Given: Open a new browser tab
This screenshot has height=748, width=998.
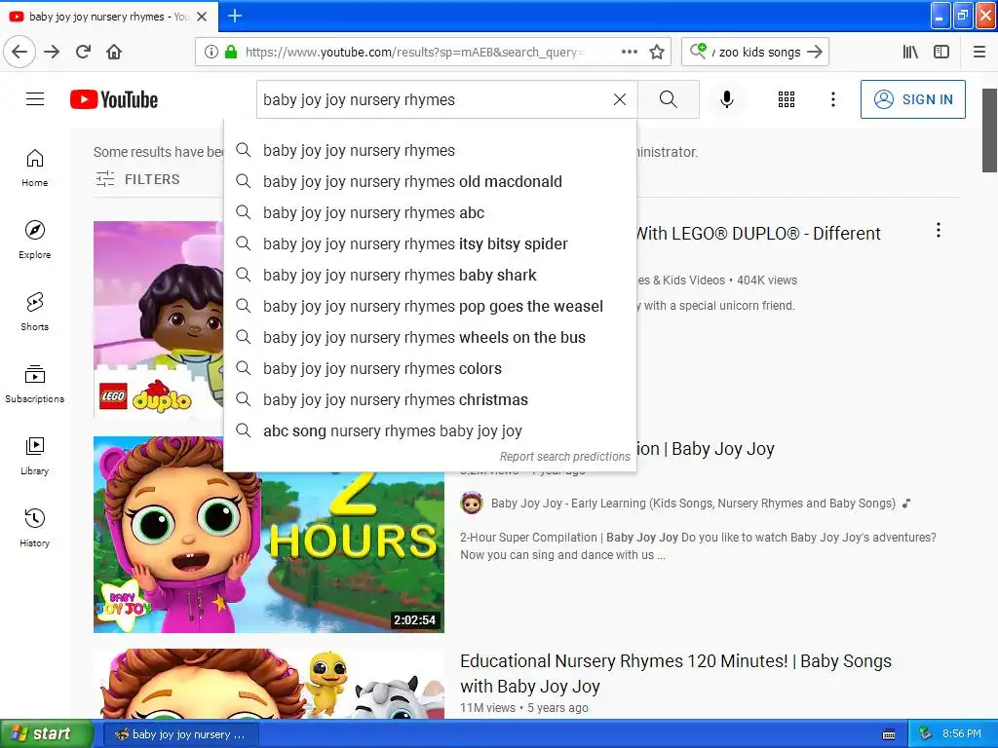Looking at the screenshot, I should 235,16.
